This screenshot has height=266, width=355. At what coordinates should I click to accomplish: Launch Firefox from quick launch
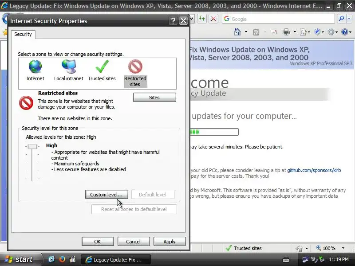(x=62, y=259)
